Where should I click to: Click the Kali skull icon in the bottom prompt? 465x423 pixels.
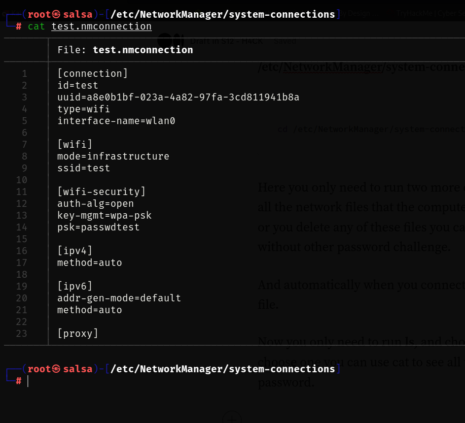[56, 368]
